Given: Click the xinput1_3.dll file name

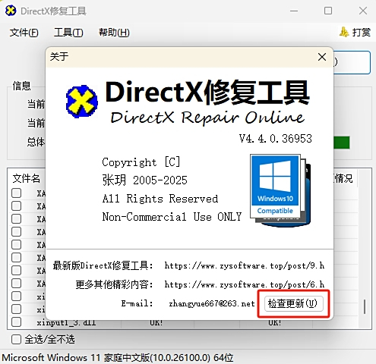Looking at the screenshot, I should (x=66, y=323).
